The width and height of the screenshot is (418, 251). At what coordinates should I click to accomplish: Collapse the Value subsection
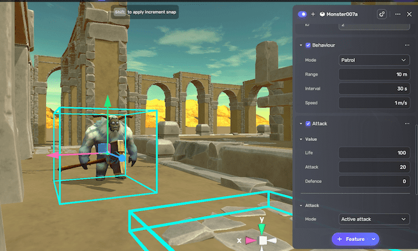click(x=301, y=140)
